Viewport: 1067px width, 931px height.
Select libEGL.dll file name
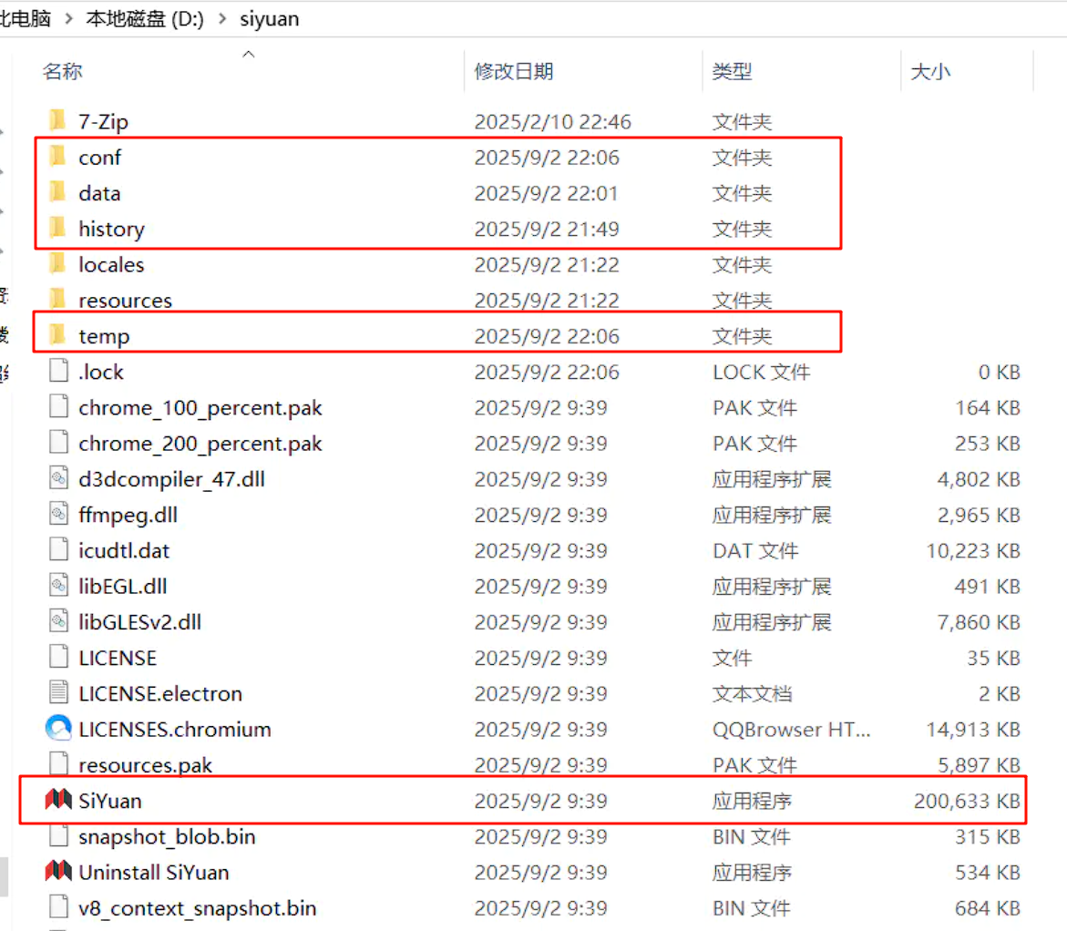122,586
